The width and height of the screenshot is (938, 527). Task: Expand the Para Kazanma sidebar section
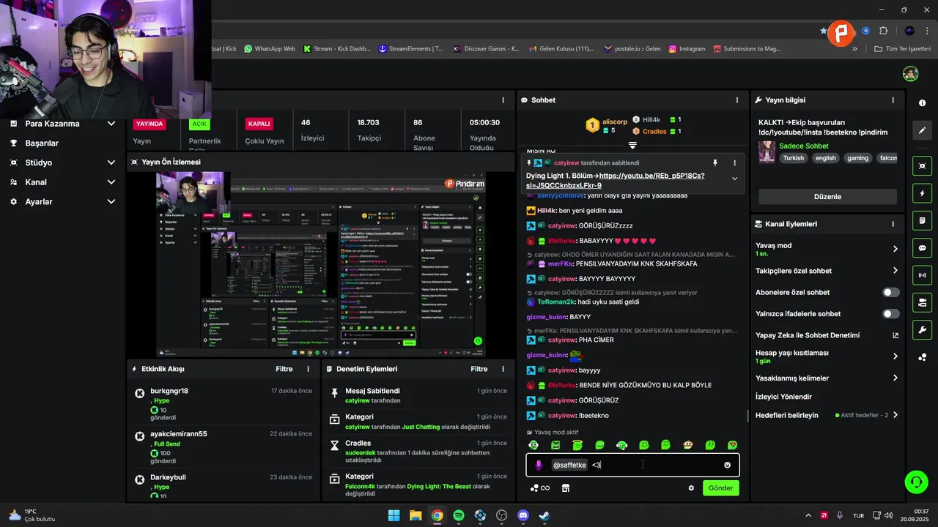click(x=111, y=124)
